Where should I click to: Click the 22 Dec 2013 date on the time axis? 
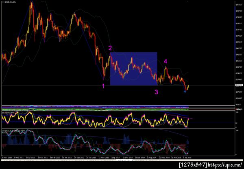coord(128,157)
